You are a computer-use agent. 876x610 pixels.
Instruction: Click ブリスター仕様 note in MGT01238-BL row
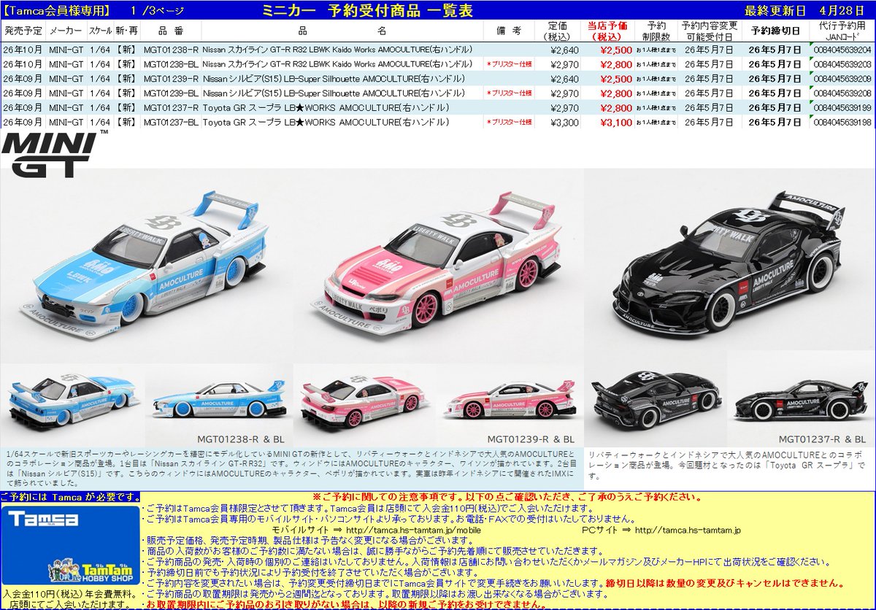[x=510, y=64]
